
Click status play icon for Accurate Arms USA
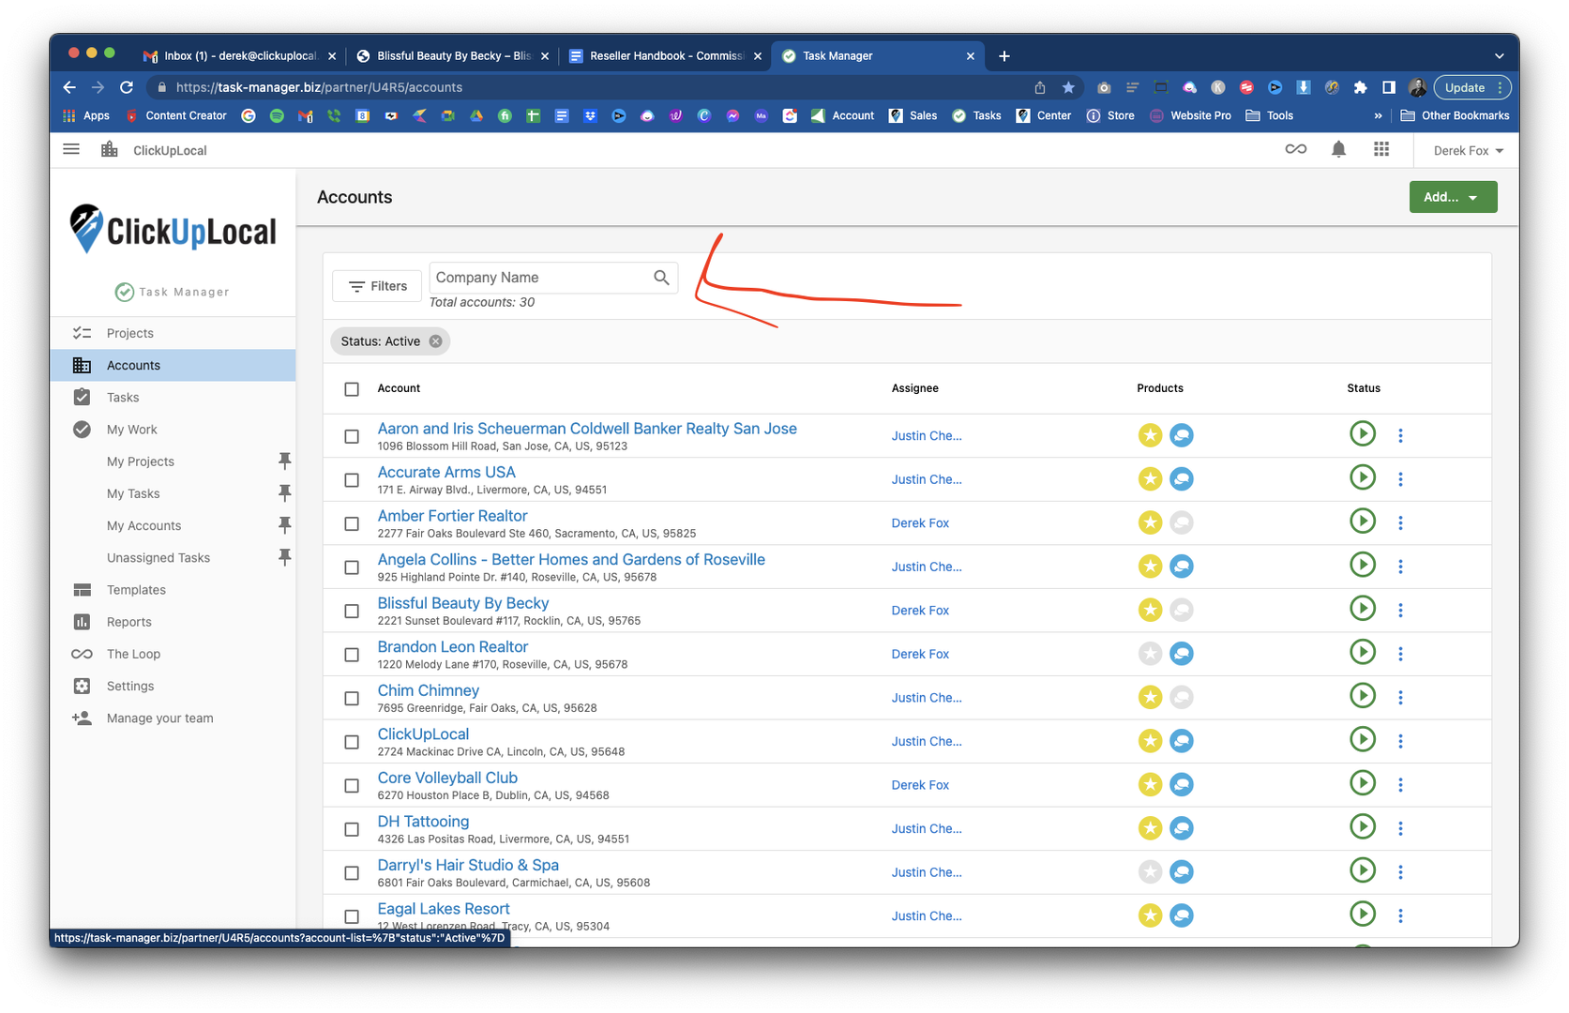(1363, 477)
